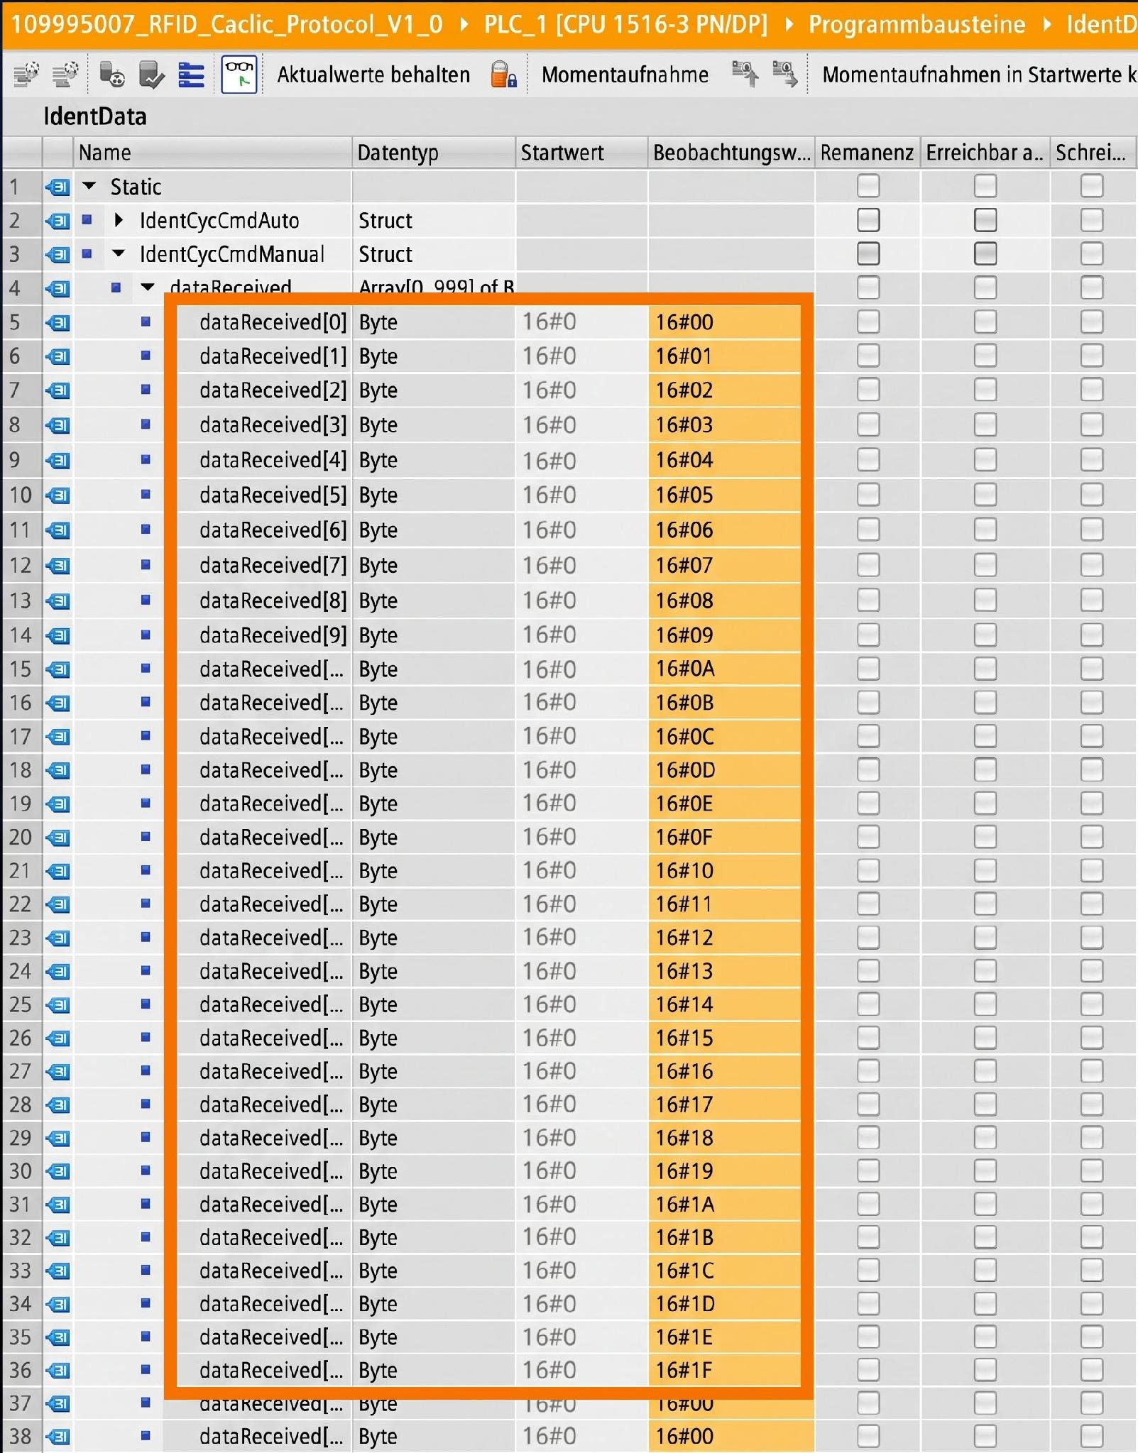
Task: Click the tag icon in row 15
Action: [58, 669]
